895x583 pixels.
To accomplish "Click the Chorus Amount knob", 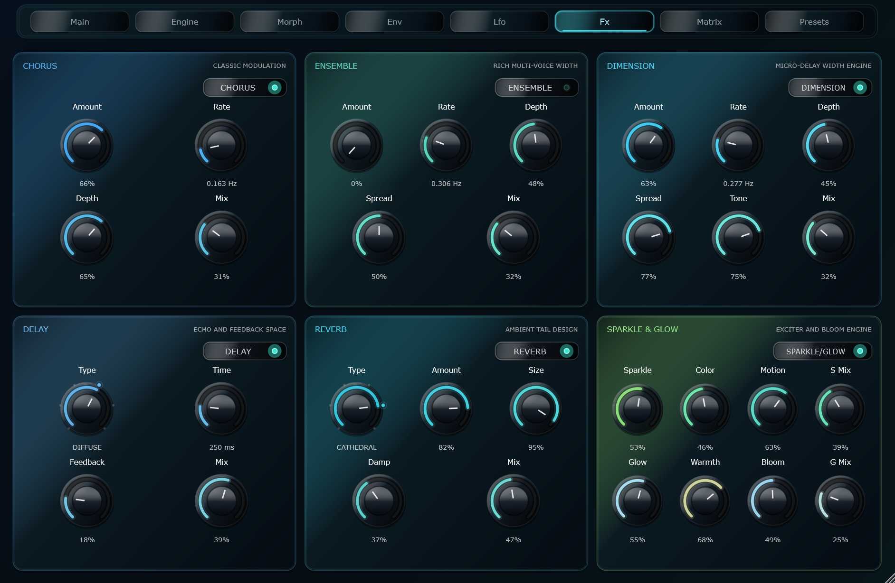I will tap(87, 145).
